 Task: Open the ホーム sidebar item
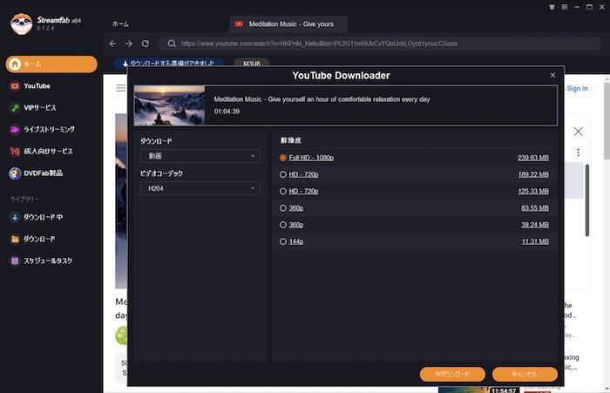coord(51,64)
